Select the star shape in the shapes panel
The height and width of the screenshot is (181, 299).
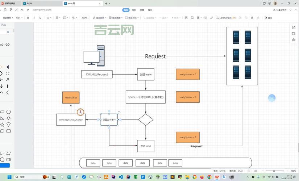point(2,125)
